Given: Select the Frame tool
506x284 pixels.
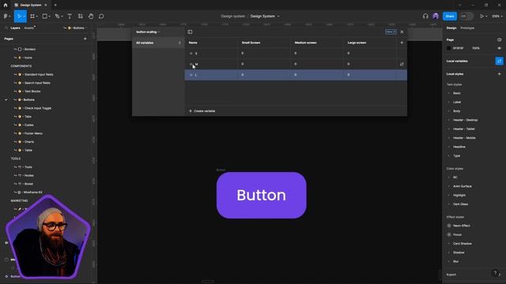Looking at the screenshot, I should point(32,16).
